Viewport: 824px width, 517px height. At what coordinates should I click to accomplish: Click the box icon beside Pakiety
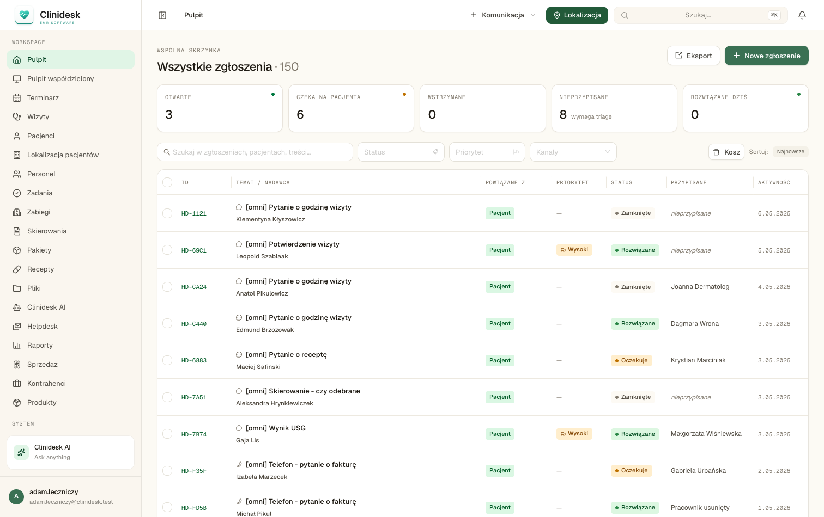coord(17,250)
